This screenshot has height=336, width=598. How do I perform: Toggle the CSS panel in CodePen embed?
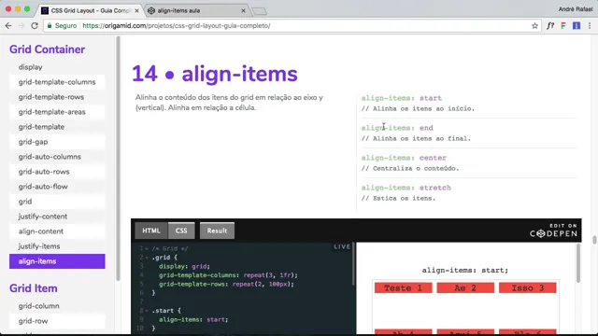click(181, 231)
